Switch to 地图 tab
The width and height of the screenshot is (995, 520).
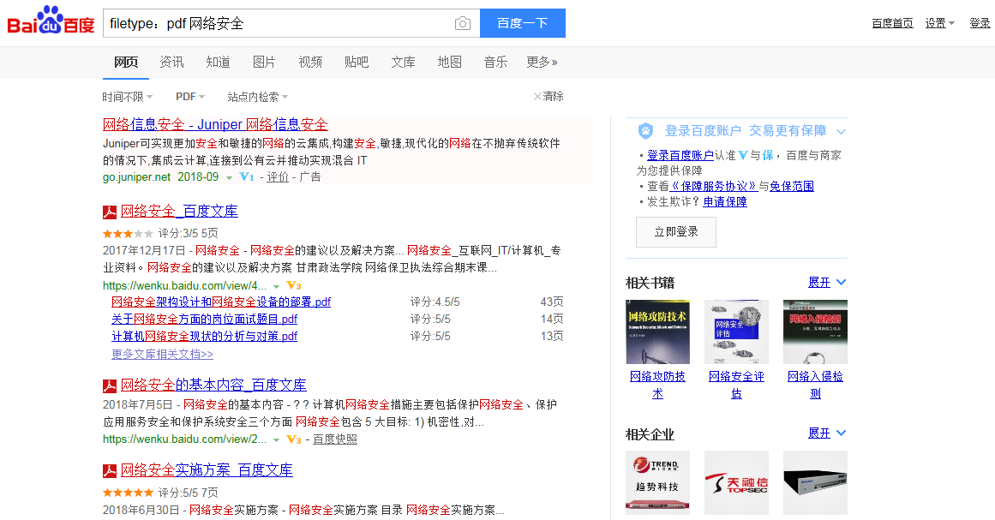pos(449,63)
